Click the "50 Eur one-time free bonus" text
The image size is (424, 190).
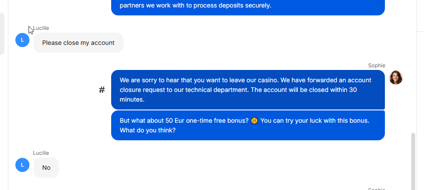point(207,121)
